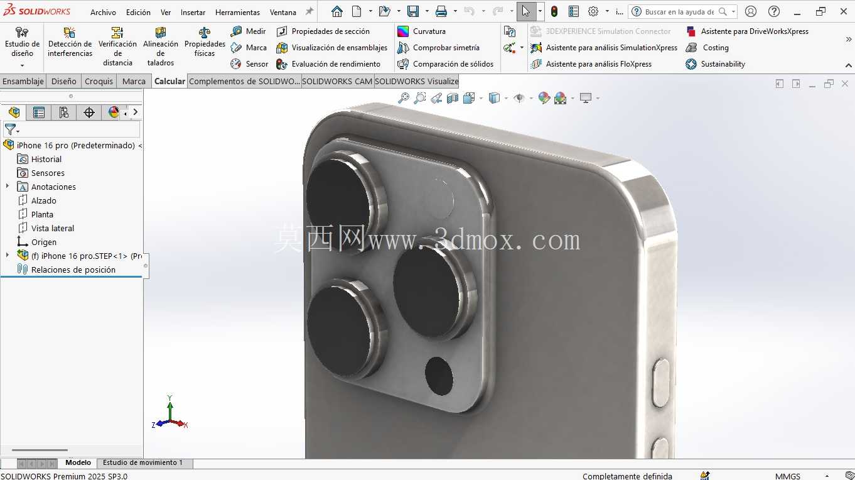Click Alineación de taladros tool
This screenshot has width=855, height=480.
(161, 46)
